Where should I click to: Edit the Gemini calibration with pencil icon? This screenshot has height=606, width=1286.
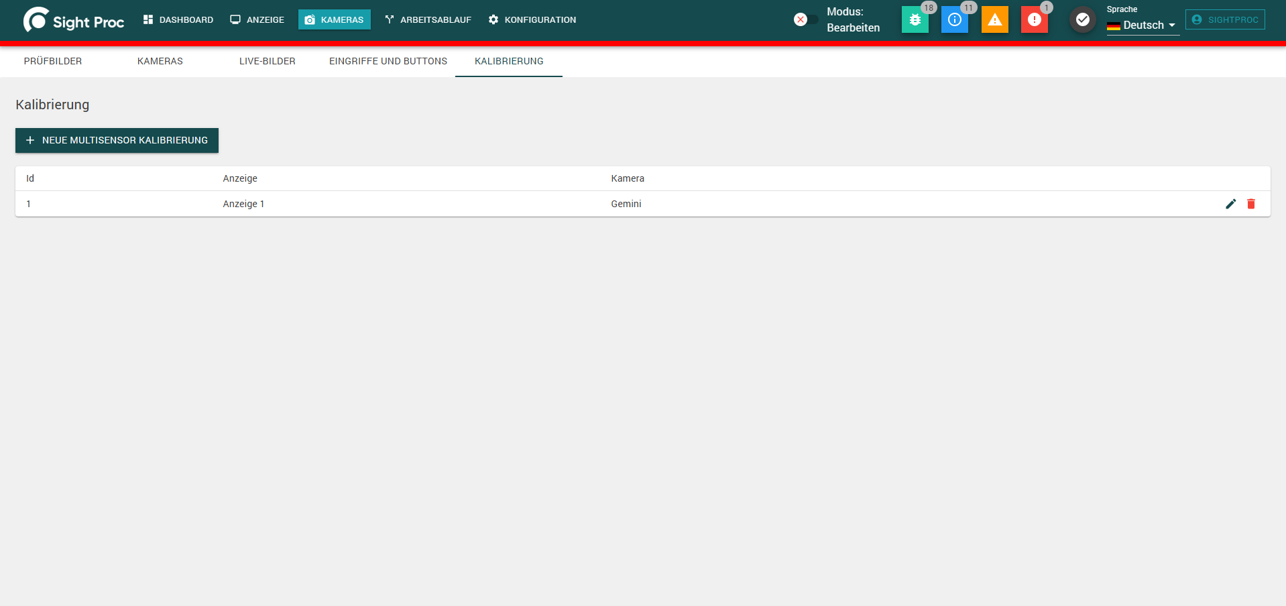pyautogui.click(x=1230, y=204)
